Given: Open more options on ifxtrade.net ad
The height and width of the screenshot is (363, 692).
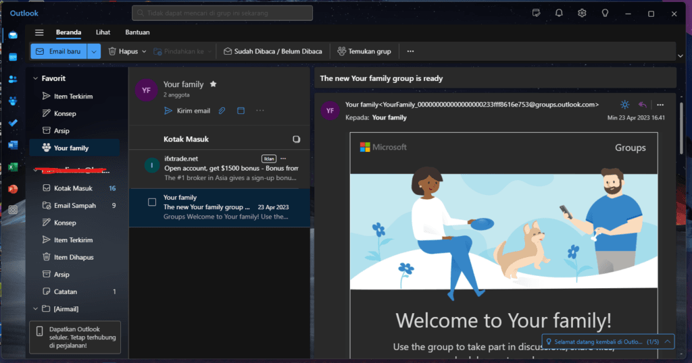Looking at the screenshot, I should click(283, 159).
